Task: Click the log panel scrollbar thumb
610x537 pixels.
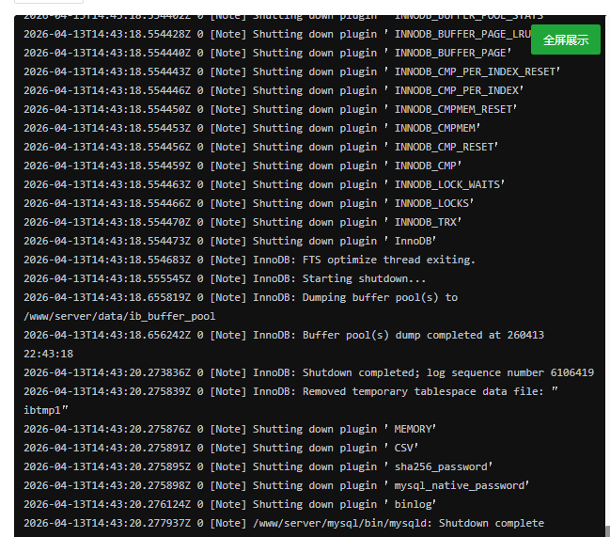Action: tap(607, 530)
